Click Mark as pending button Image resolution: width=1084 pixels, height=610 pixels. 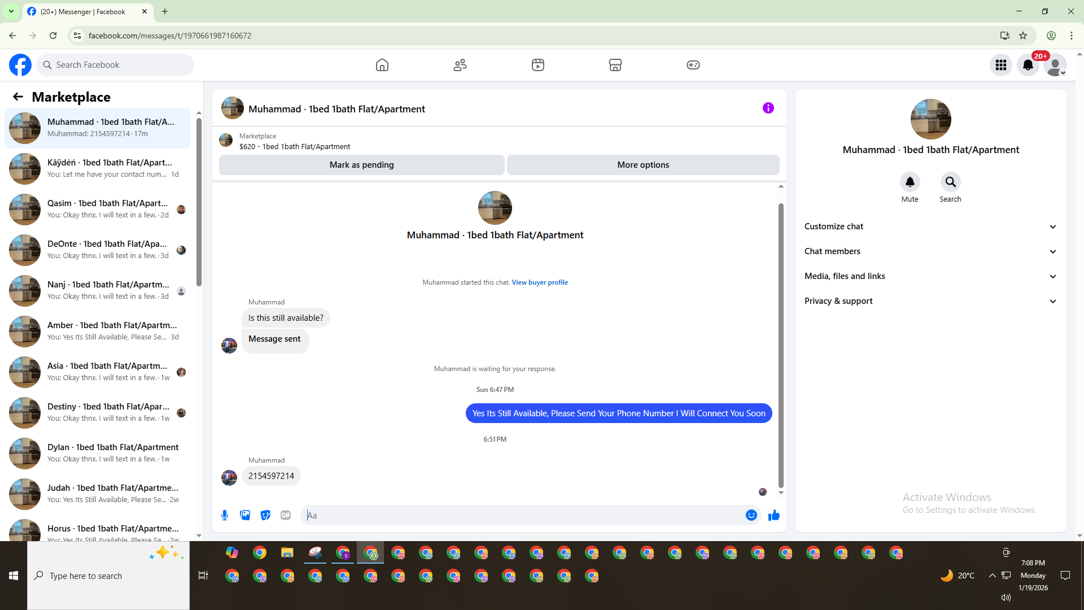pos(361,165)
